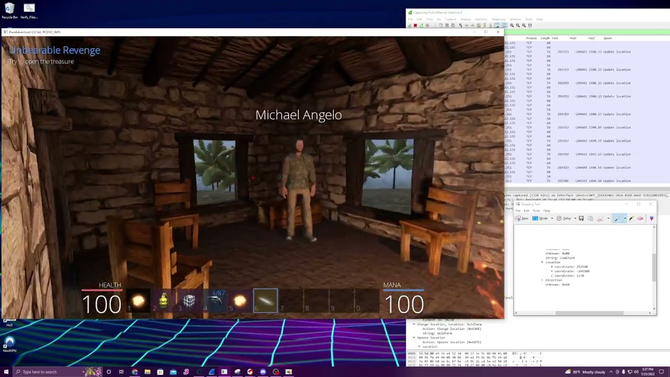The width and height of the screenshot is (670, 377).
Task: Click Wireshark find packet magnifier icon
Action: coord(461,26)
